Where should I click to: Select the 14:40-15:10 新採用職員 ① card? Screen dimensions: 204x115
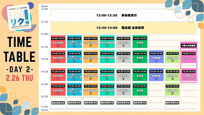[172, 57]
